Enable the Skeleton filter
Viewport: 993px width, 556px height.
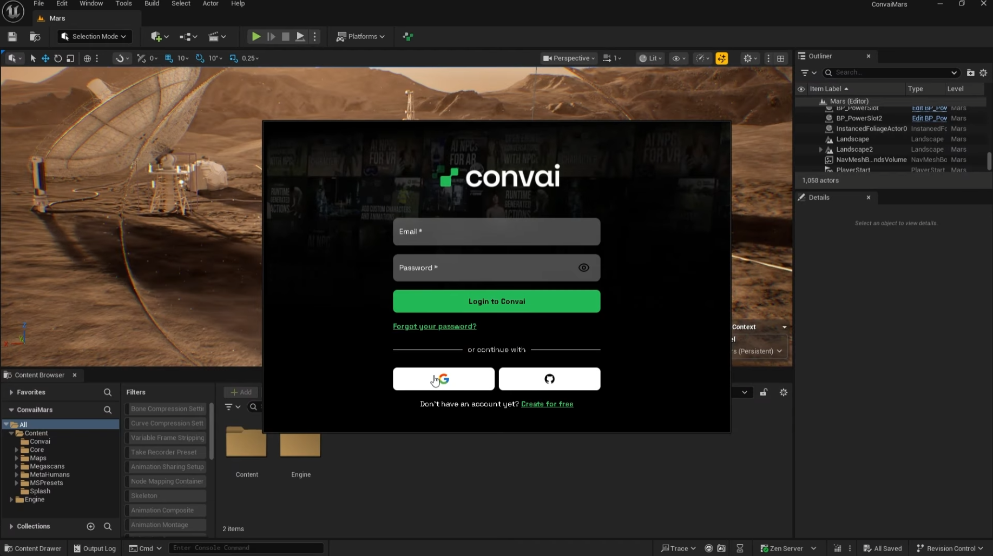point(166,495)
